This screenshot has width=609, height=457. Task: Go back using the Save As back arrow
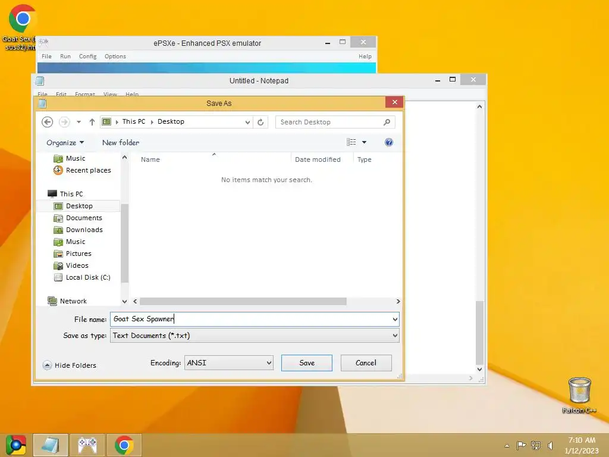coord(48,122)
